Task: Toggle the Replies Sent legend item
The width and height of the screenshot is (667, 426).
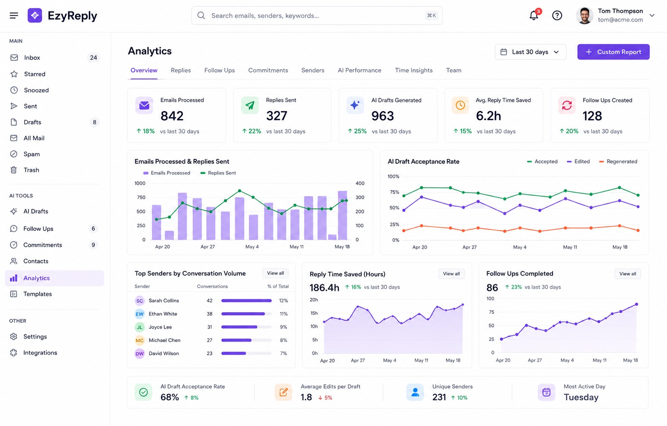Action: pyautogui.click(x=218, y=173)
